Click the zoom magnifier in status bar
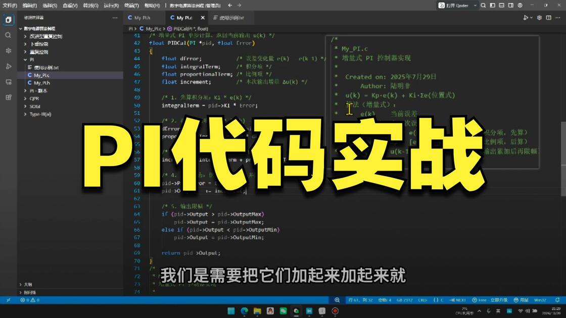Screen dimensions: 566x318 point(337,300)
